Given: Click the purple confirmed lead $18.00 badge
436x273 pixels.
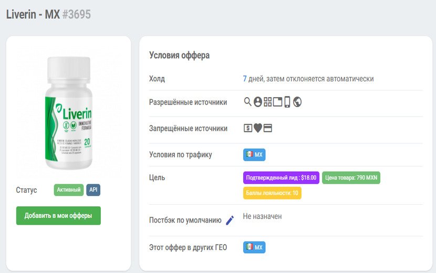Looking at the screenshot, I should [x=281, y=177].
